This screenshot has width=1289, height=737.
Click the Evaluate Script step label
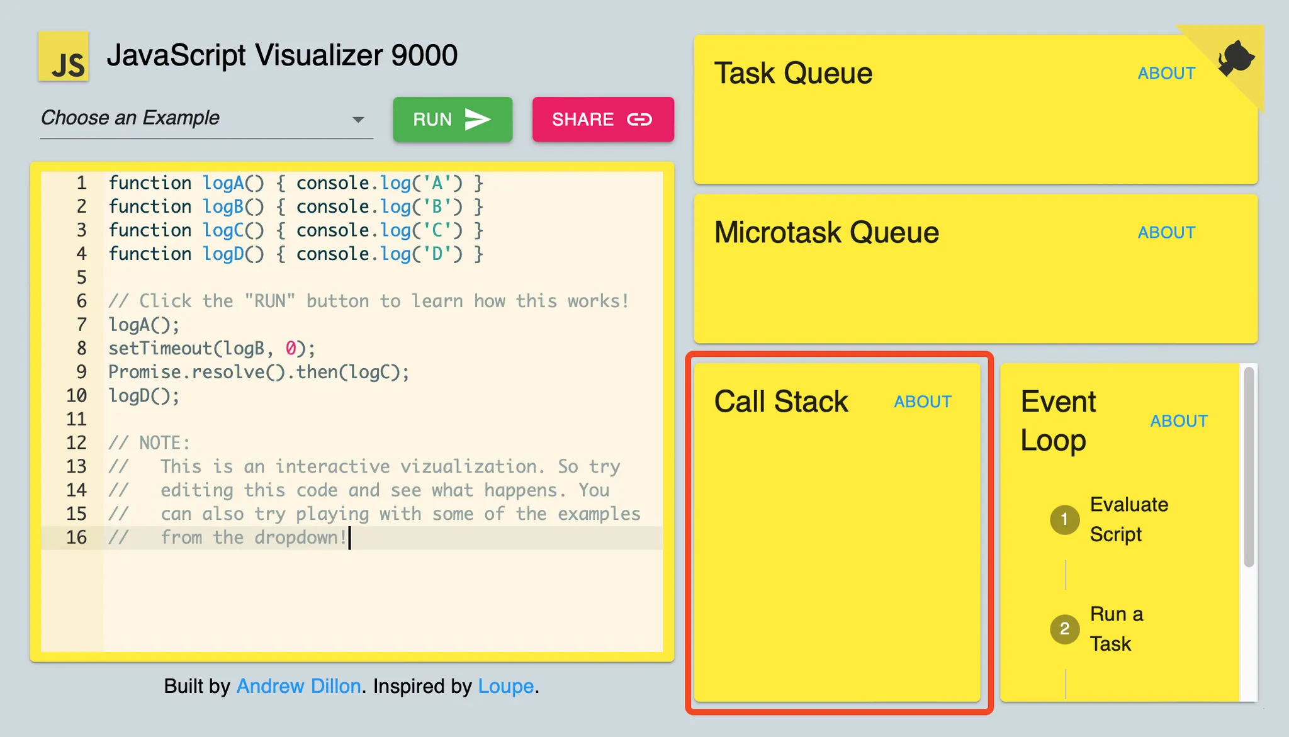(x=1128, y=519)
